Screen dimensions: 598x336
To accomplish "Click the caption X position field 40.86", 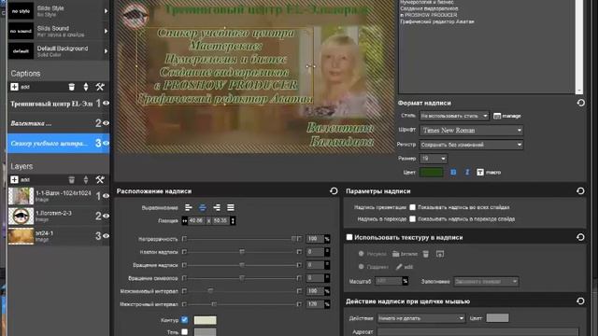I will point(196,220).
